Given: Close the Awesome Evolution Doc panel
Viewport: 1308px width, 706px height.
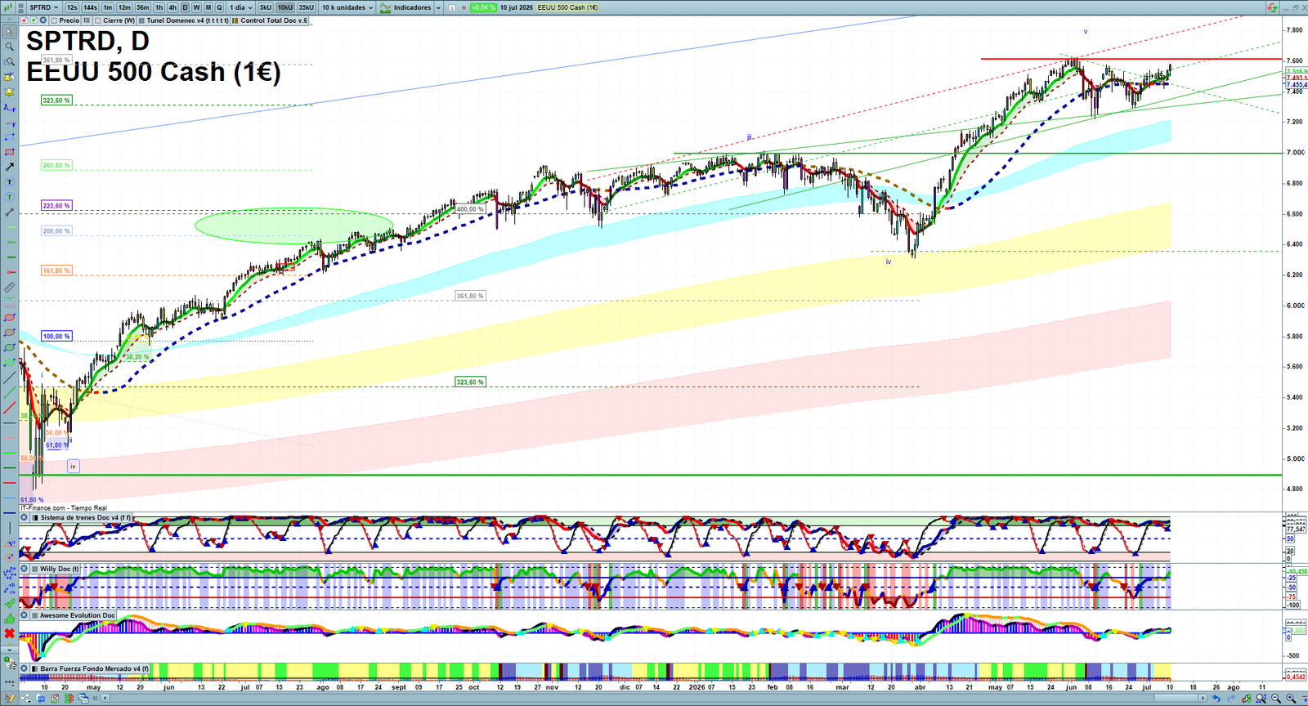Looking at the screenshot, I should 24,615.
